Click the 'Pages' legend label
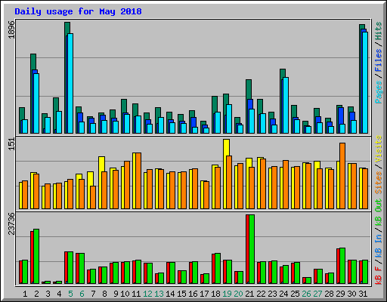This screenshot has width=387, height=302. coord(379,92)
